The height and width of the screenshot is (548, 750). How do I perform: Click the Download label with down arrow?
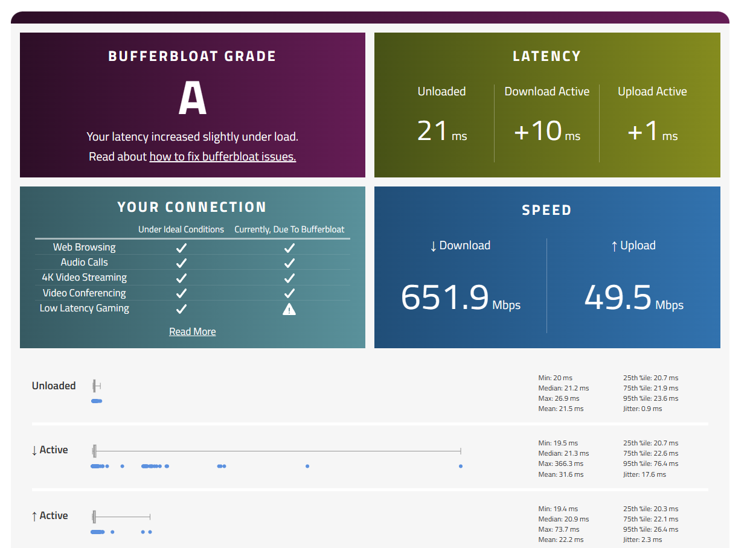460,246
